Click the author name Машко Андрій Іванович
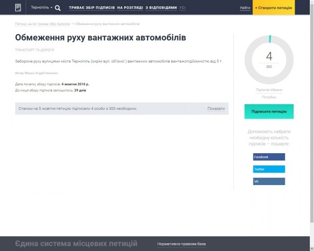Viewport: 314px width, 251px height. click(x=41, y=73)
